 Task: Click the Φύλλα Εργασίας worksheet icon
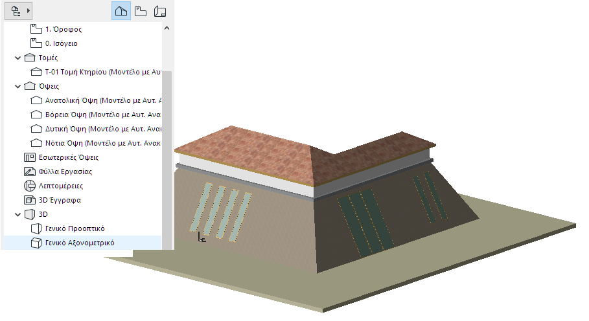(30, 172)
